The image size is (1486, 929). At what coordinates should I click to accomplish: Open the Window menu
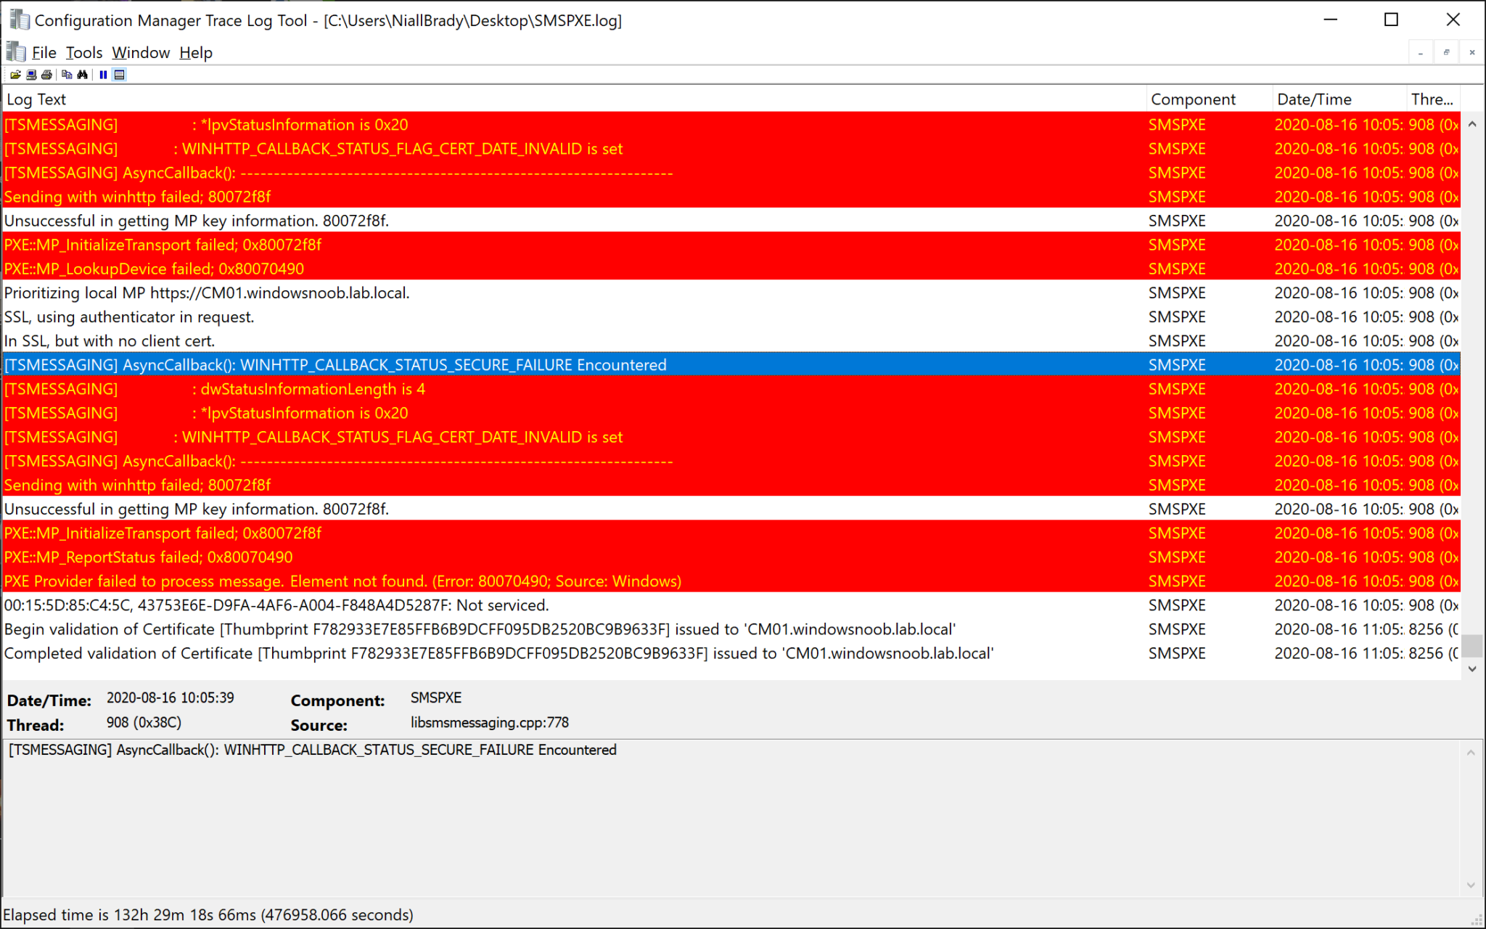click(x=141, y=52)
